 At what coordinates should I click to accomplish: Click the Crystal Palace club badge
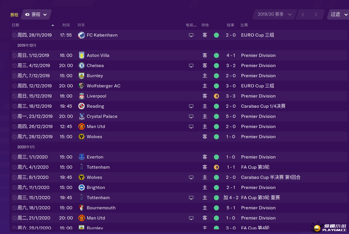[x=82, y=116]
